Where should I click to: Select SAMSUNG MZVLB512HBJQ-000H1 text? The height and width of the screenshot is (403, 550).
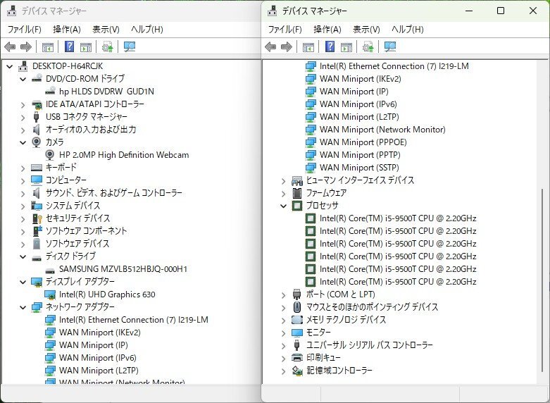pyautogui.click(x=123, y=269)
